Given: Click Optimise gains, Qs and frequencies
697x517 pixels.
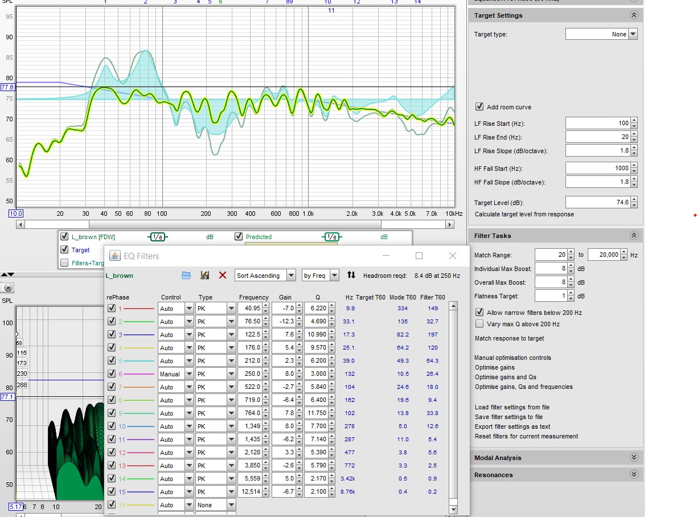Looking at the screenshot, I should coord(524,387).
